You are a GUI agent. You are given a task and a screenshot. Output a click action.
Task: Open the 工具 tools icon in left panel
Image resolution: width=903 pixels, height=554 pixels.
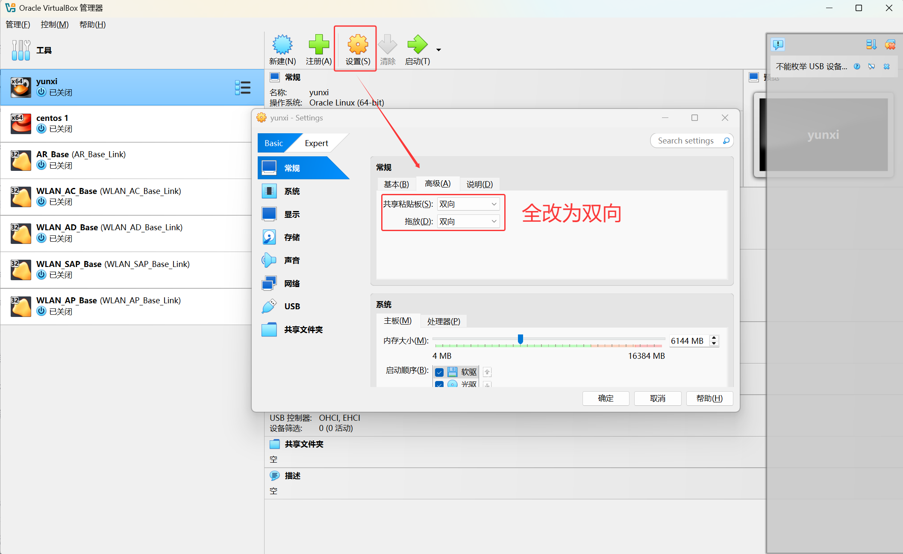click(21, 50)
